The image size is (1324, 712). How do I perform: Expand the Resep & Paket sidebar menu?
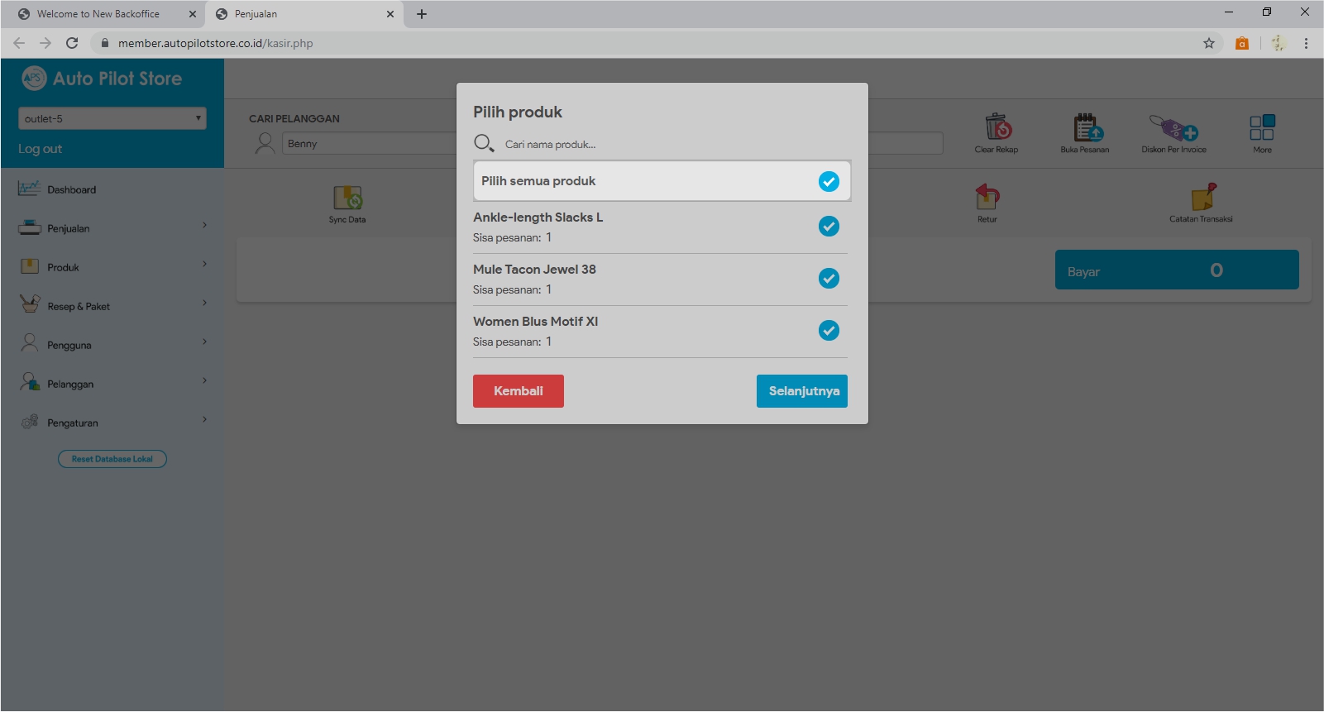[x=112, y=306]
